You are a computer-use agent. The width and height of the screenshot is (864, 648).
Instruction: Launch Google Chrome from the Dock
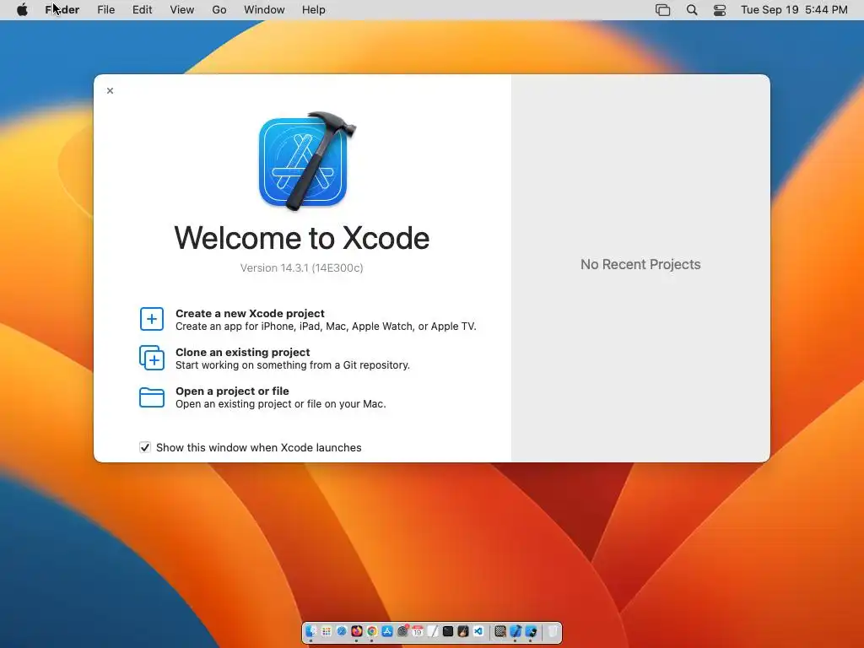click(x=372, y=631)
